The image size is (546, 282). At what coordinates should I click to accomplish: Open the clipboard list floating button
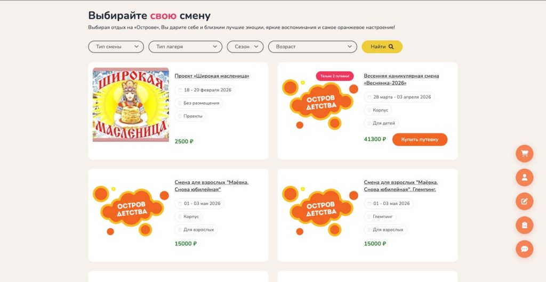524,225
